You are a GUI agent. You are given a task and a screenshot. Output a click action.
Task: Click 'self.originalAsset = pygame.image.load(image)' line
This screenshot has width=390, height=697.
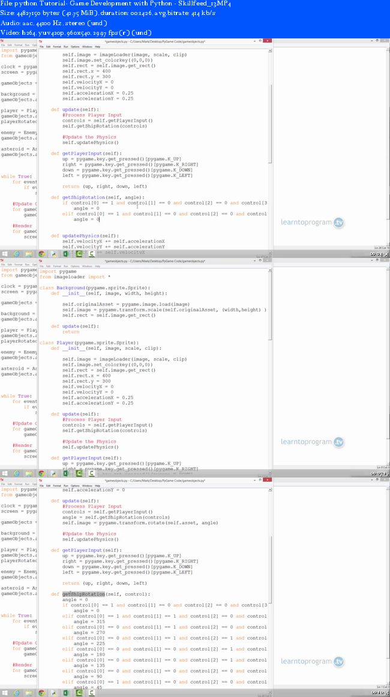click(126, 305)
